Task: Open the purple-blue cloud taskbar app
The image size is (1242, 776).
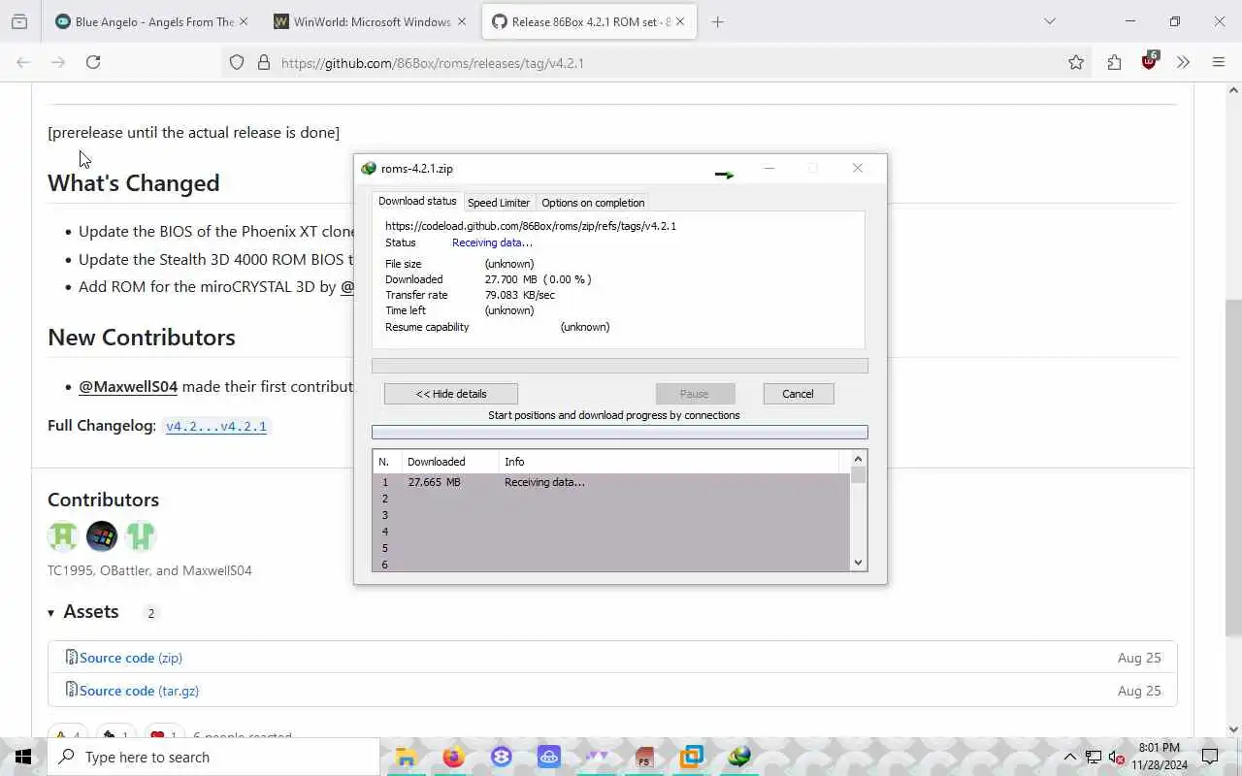Action: coord(549,757)
